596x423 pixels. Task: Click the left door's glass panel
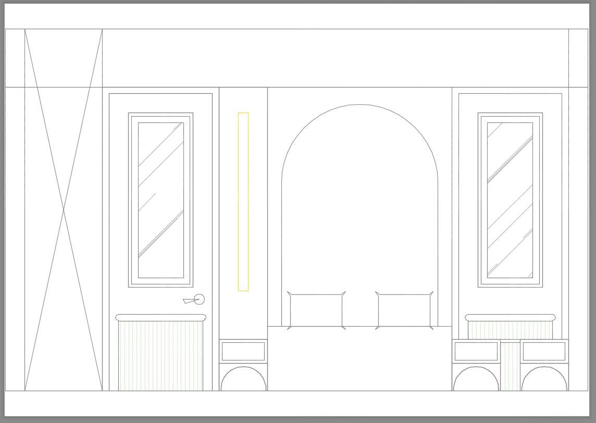click(x=160, y=200)
